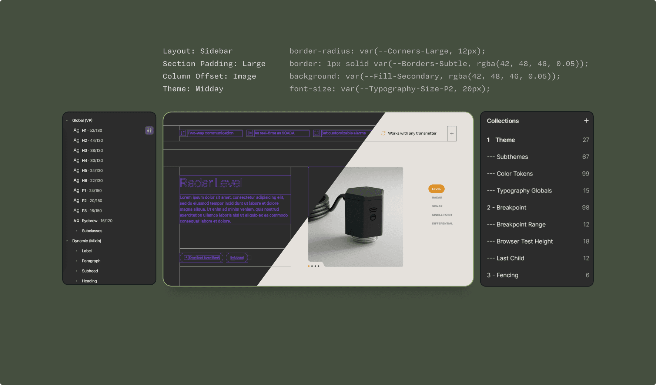This screenshot has width=656, height=385.
Task: Select the Browser Test Height collection row
Action: 538,241
